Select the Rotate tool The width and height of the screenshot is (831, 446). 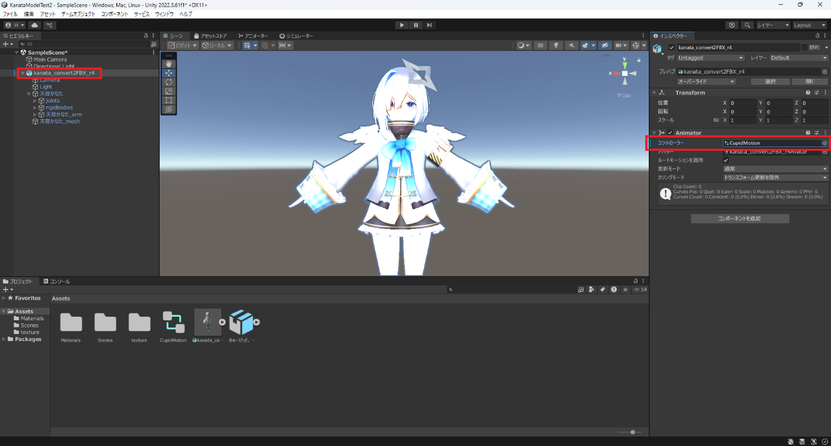click(x=169, y=82)
